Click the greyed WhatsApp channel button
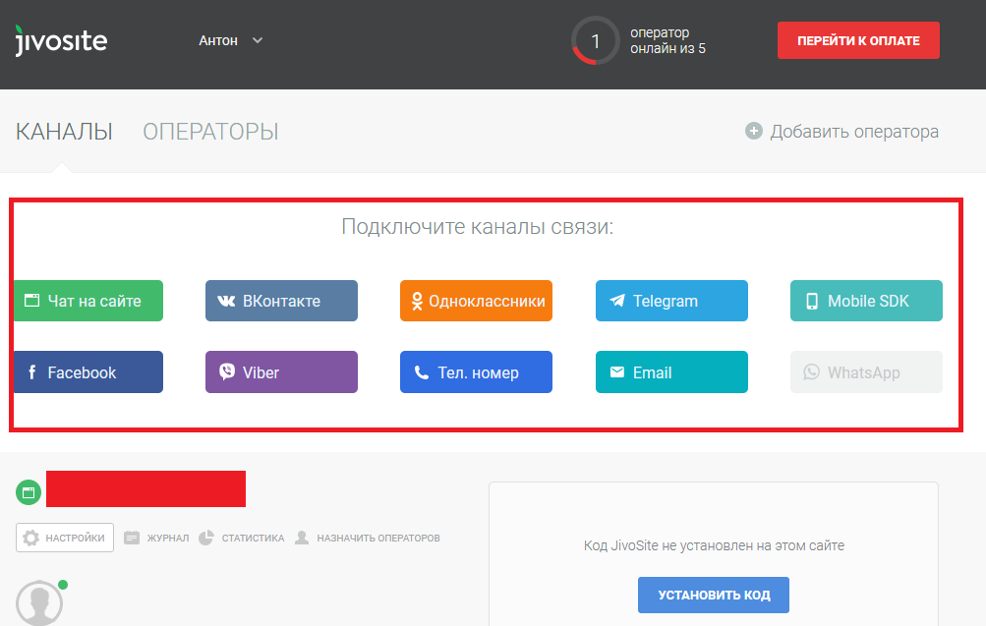Image resolution: width=986 pixels, height=626 pixels. pos(866,372)
